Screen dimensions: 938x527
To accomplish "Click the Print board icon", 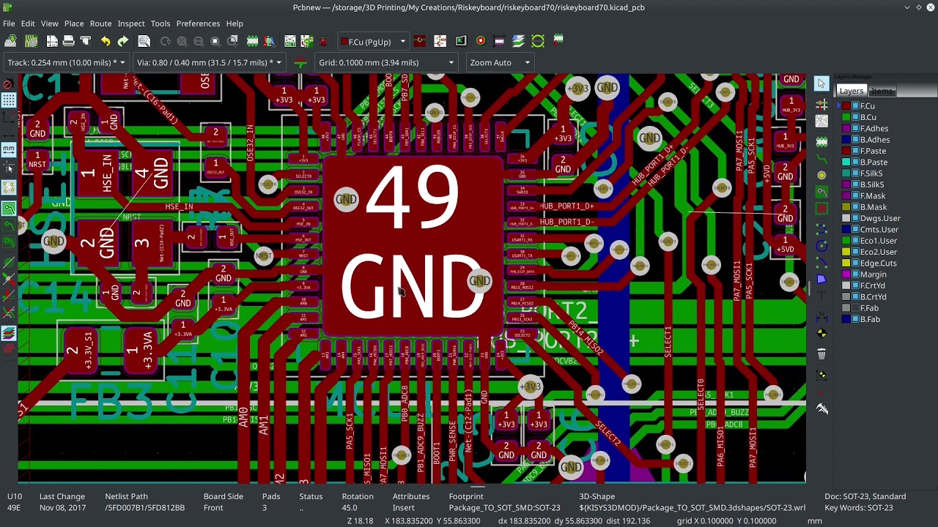I will [68, 41].
